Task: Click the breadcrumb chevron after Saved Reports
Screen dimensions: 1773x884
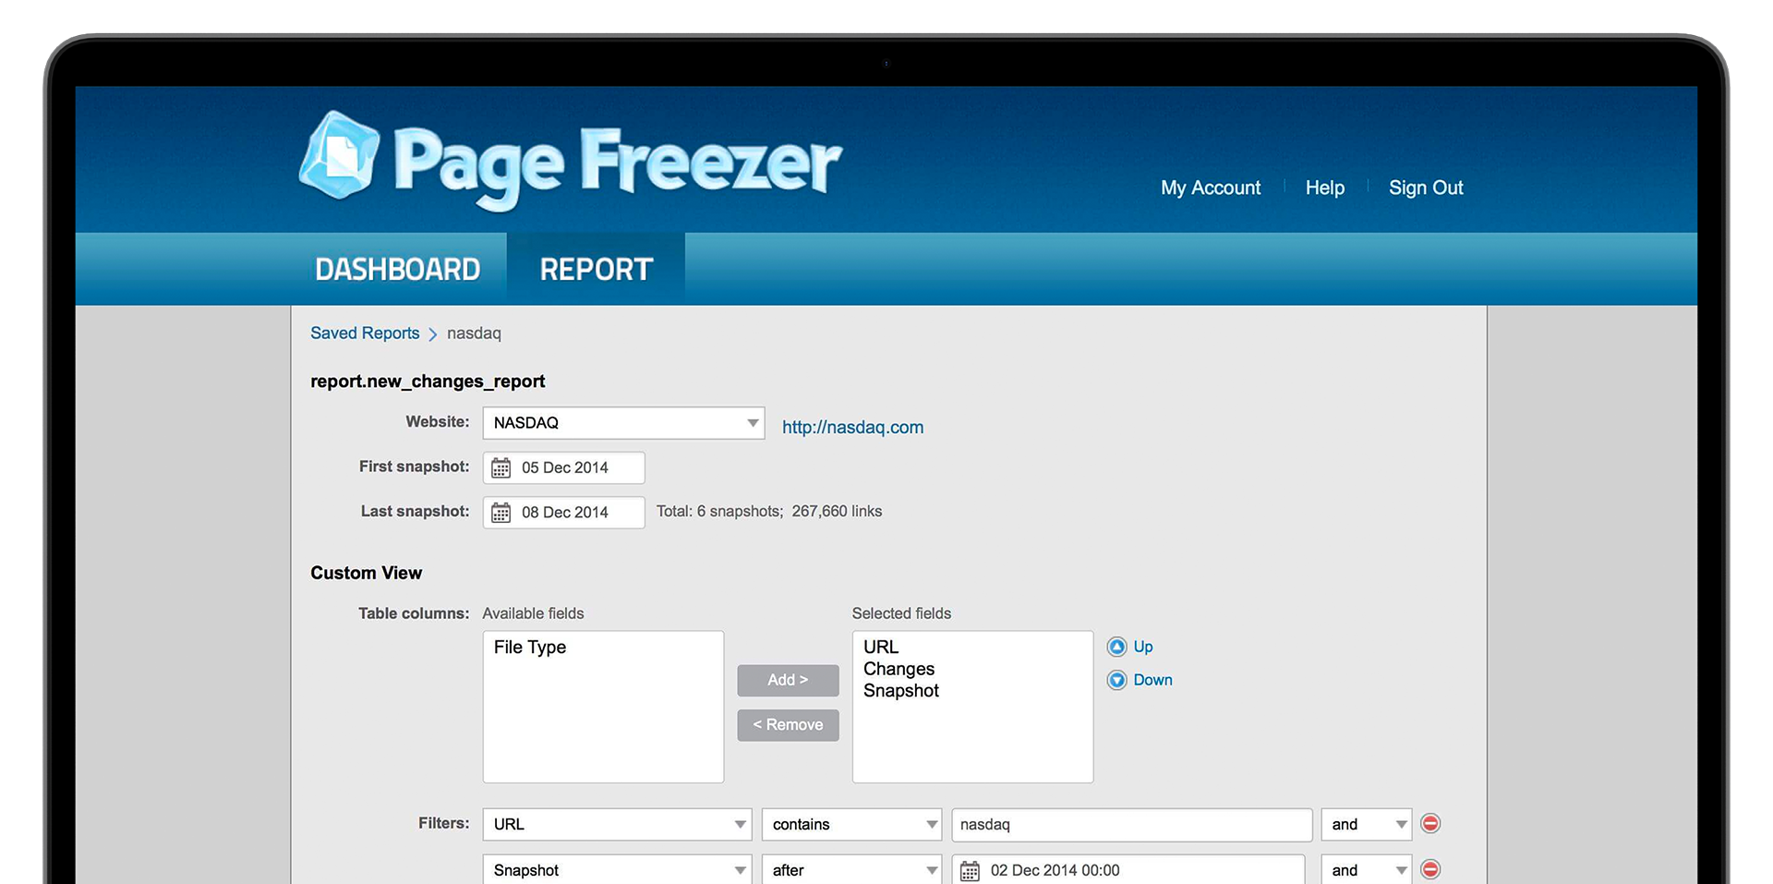Action: pyautogui.click(x=432, y=334)
